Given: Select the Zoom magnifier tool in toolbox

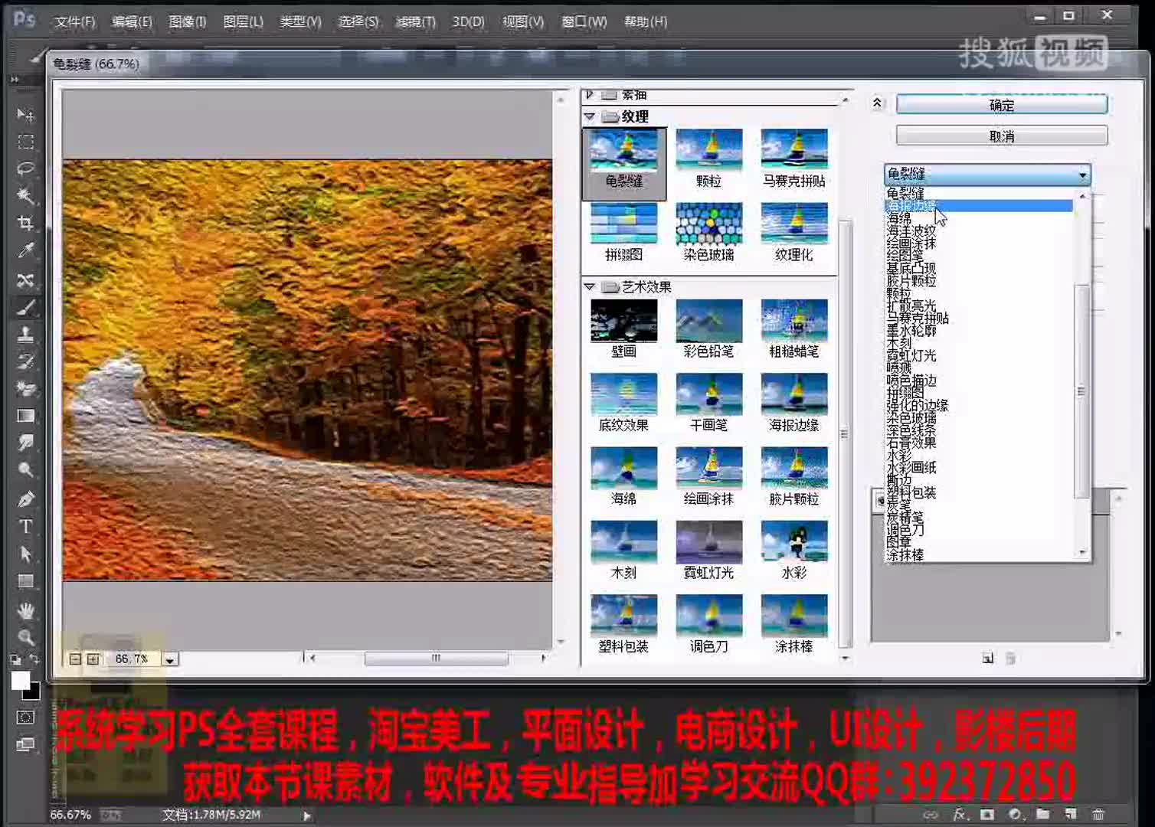Looking at the screenshot, I should click(25, 637).
